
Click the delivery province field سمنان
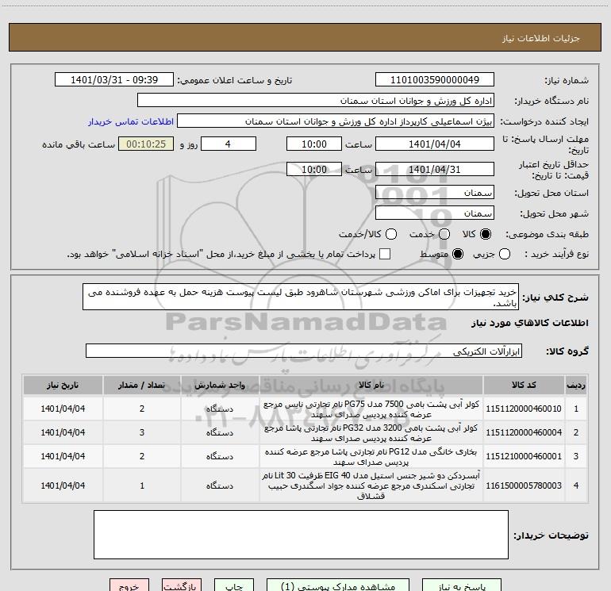click(435, 193)
